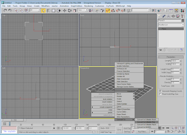Open the Material Editor icon
Screen dimensions: 187x135
point(182,10)
